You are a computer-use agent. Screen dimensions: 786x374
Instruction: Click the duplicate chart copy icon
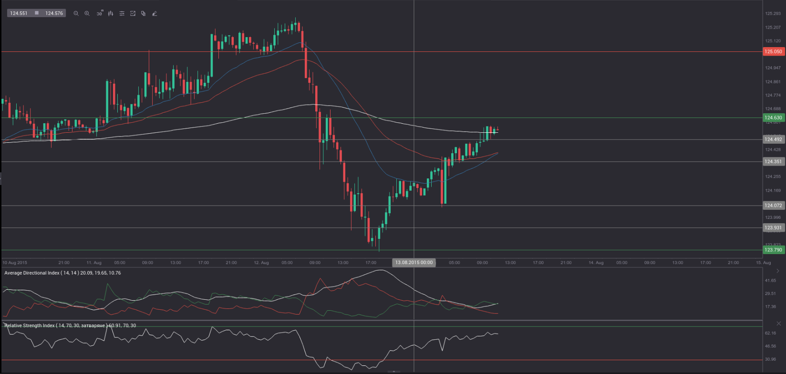(143, 14)
